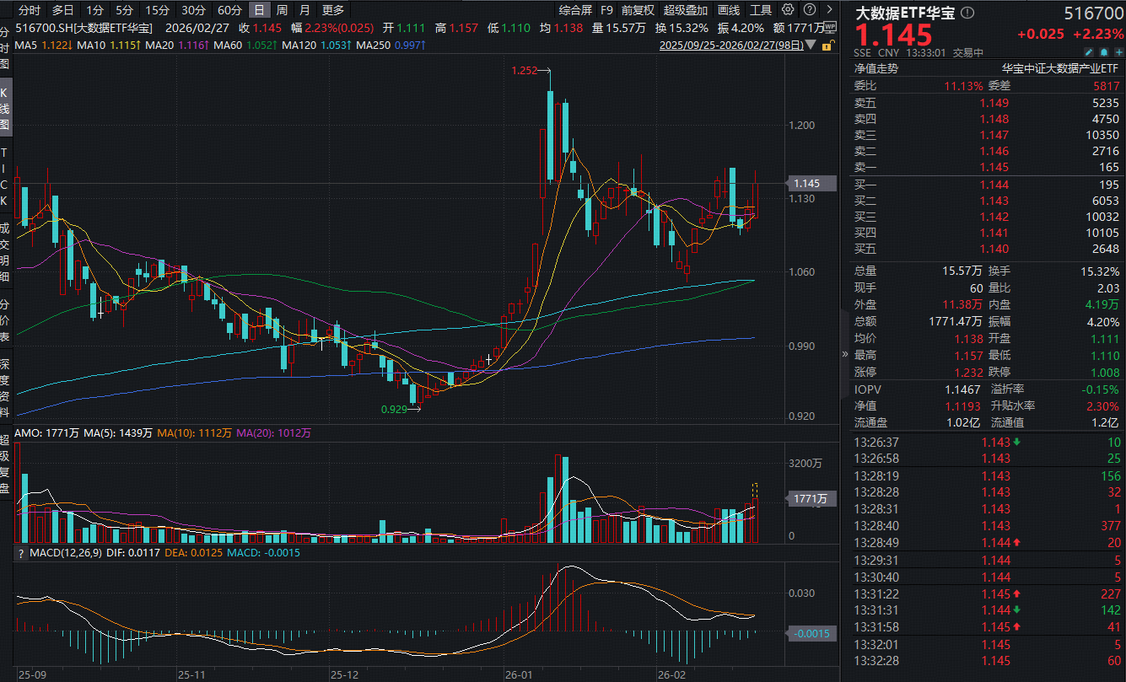Click the plus icon to add 516700 to watchlist

pos(1118,52)
